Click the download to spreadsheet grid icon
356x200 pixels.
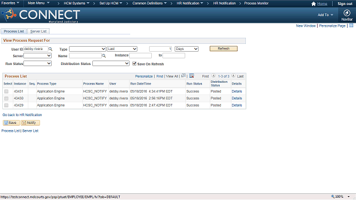(191, 76)
